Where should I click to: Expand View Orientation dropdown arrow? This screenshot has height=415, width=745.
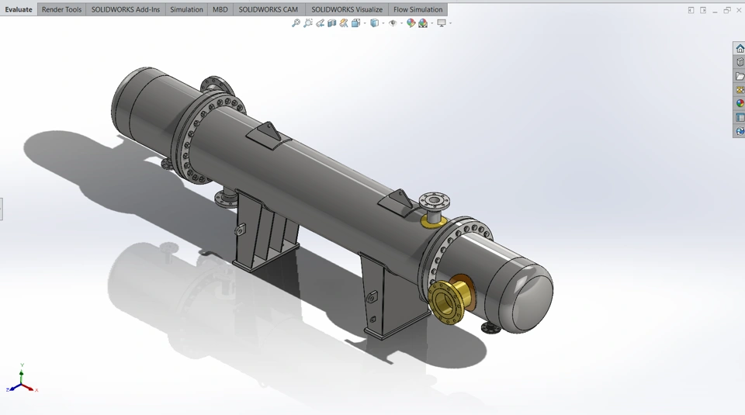coord(365,23)
